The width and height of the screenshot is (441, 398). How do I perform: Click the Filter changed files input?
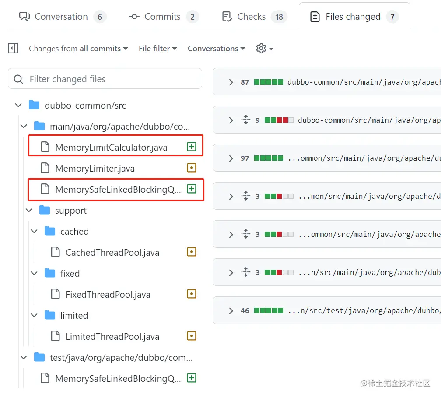pyautogui.click(x=105, y=78)
